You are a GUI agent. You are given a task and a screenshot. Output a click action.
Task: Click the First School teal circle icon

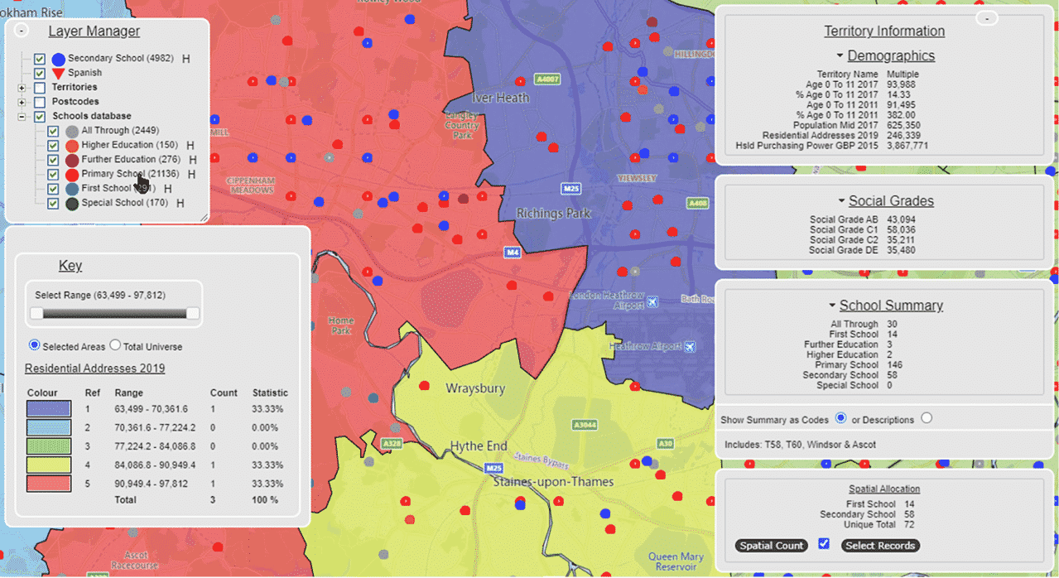point(72,188)
